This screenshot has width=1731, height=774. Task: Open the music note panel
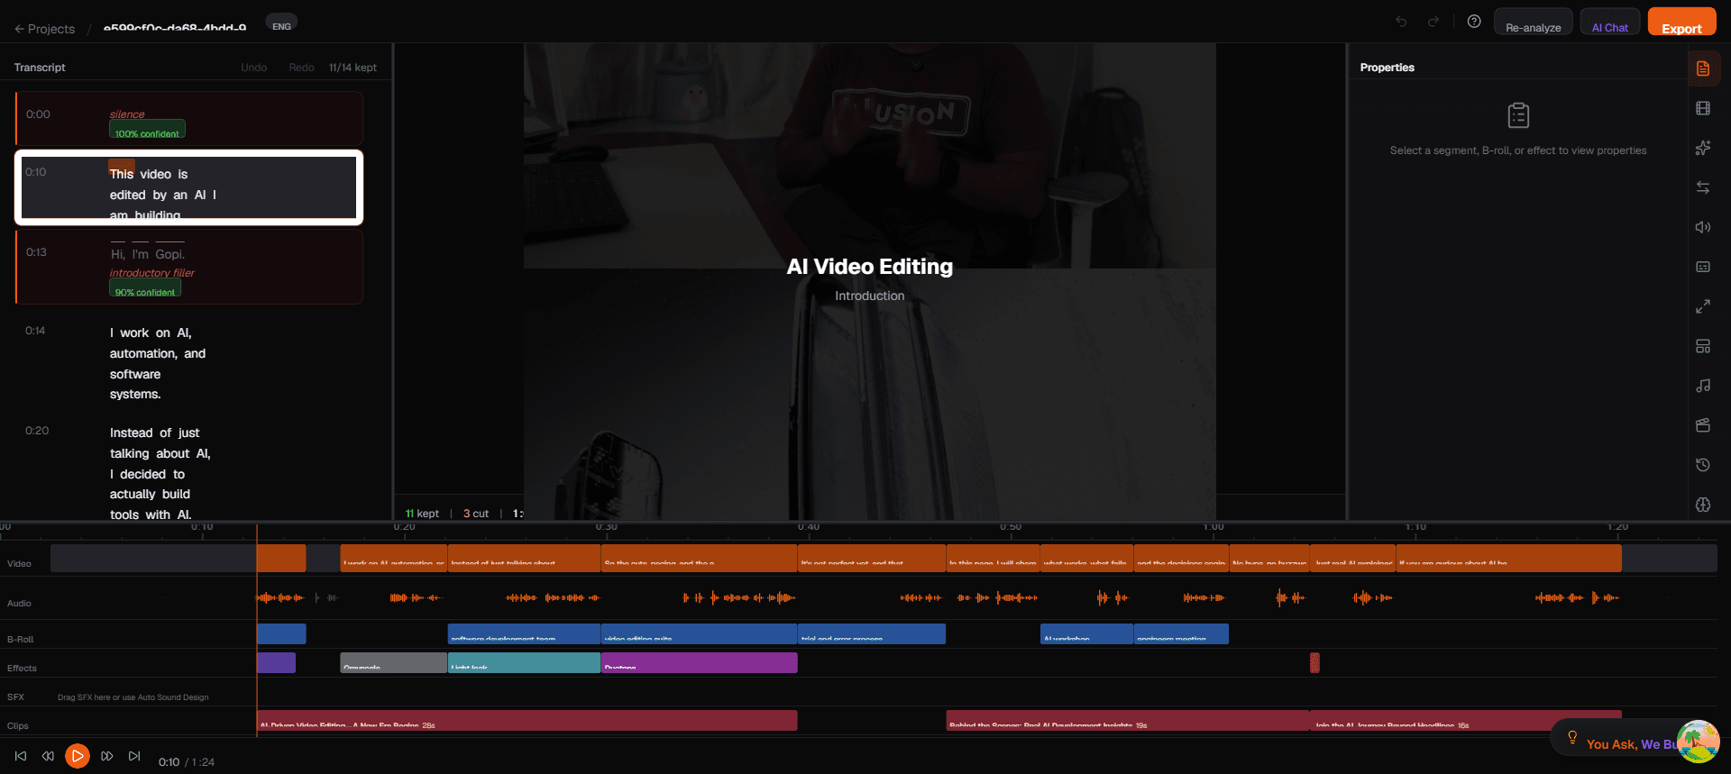click(1702, 386)
